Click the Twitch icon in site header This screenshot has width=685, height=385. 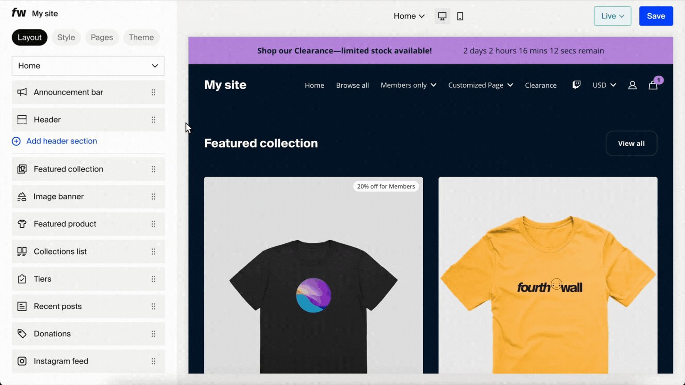click(576, 85)
